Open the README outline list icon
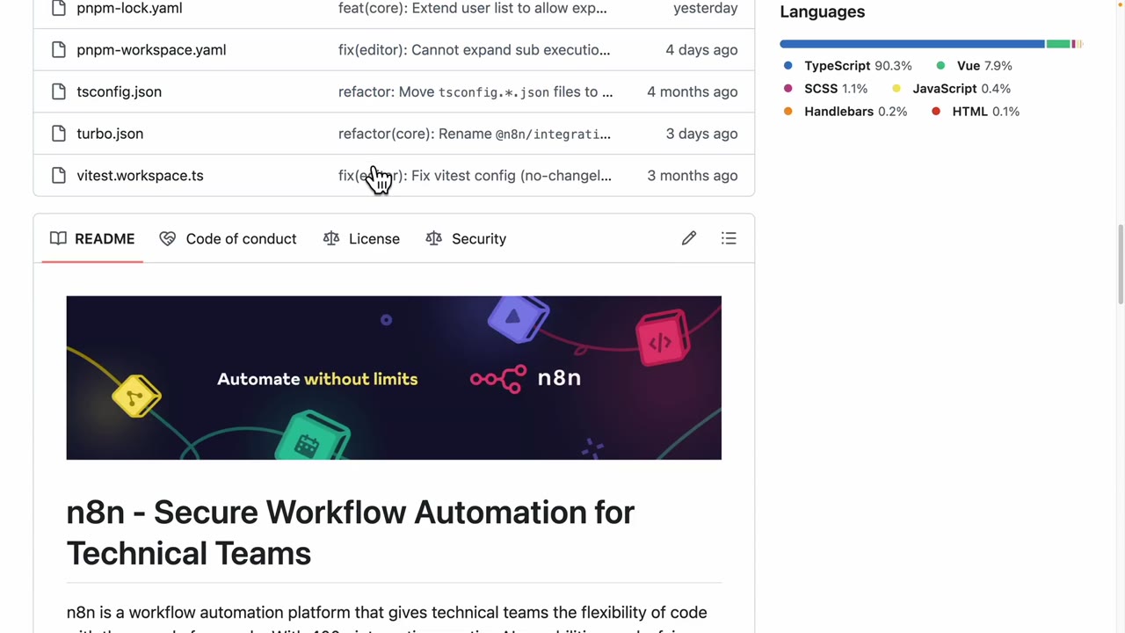This screenshot has width=1125, height=633. tap(729, 238)
